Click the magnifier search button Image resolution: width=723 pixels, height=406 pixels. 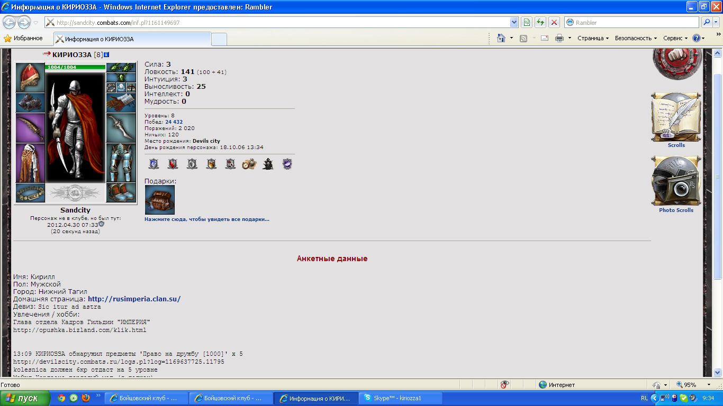point(707,23)
